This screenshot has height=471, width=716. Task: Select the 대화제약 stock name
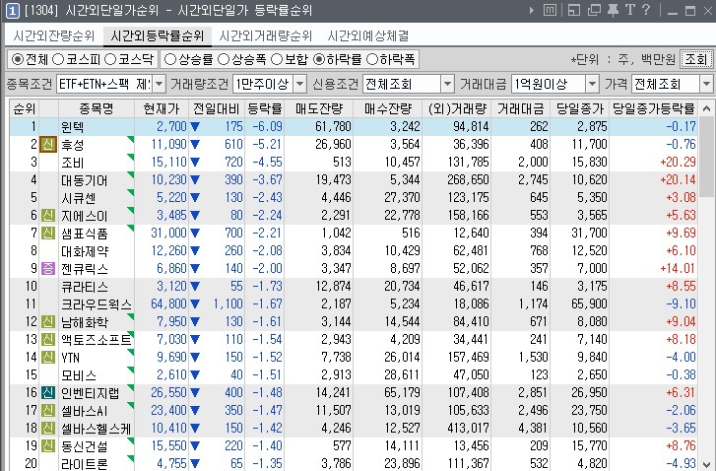[x=85, y=251]
